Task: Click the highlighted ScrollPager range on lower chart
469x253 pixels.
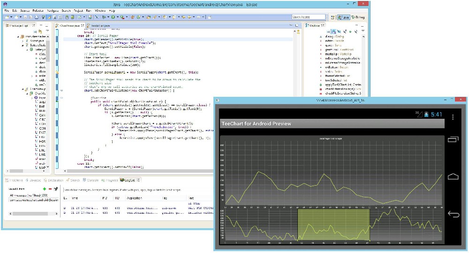Action: [333, 224]
